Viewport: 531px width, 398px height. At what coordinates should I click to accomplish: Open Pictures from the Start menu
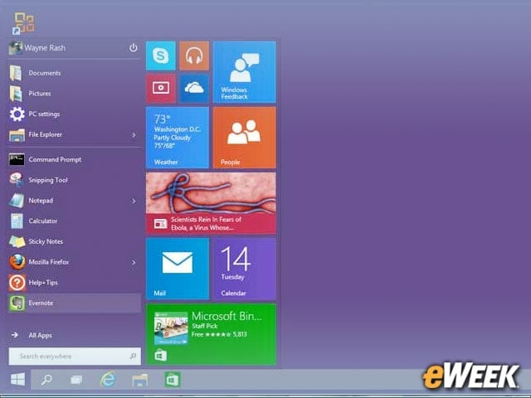pos(75,94)
